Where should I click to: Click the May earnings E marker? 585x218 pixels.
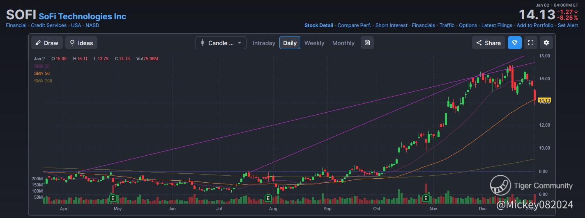[113, 198]
